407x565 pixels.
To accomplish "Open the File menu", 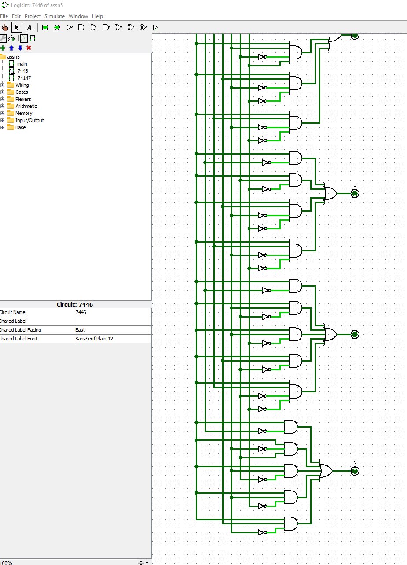I will [4, 16].
